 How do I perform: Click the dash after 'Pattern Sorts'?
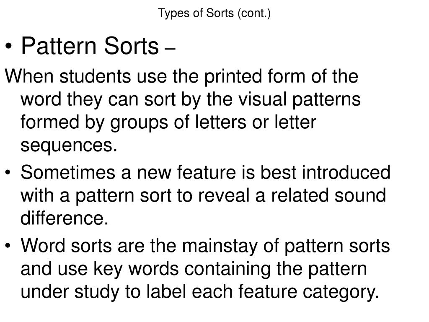170,49
